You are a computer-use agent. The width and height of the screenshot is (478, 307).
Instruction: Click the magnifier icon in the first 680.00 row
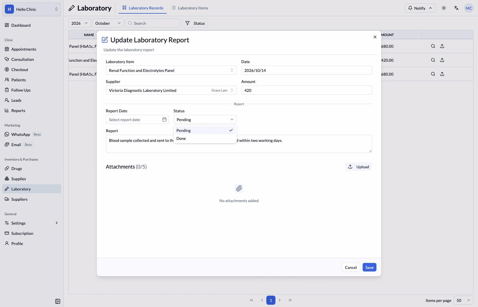click(433, 46)
